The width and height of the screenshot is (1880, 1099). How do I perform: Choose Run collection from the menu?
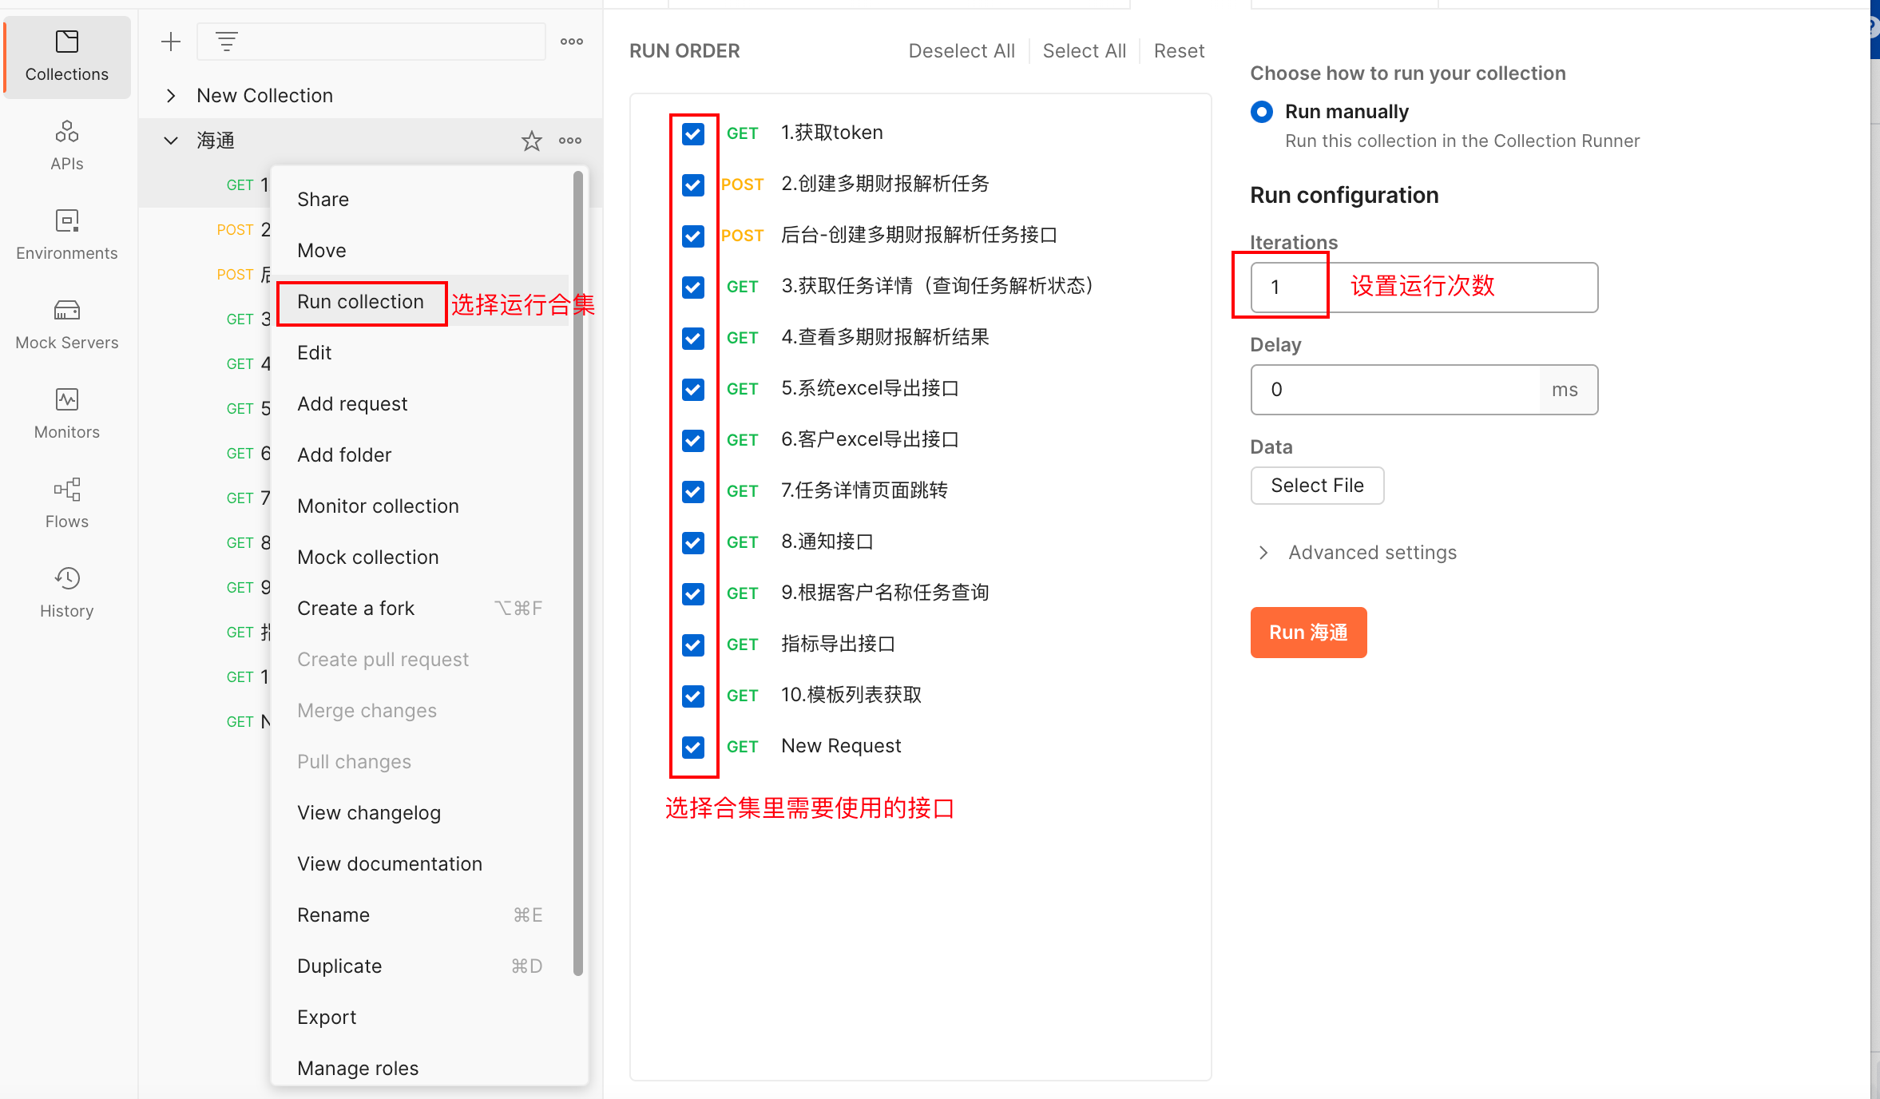click(361, 302)
